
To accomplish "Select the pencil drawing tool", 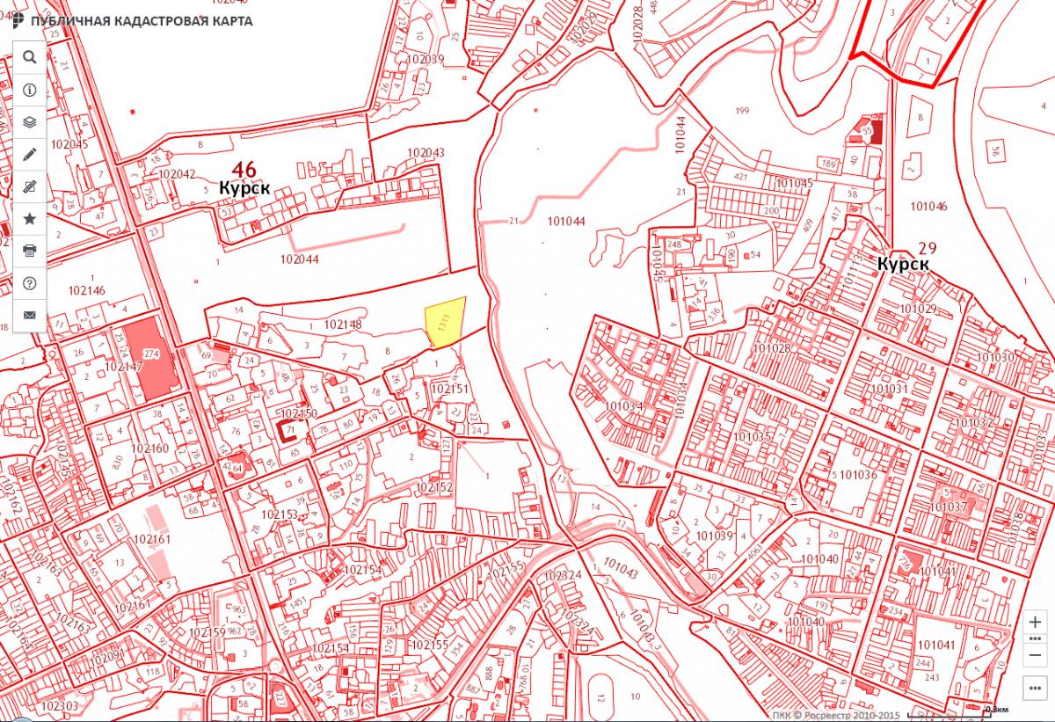I will point(29,154).
